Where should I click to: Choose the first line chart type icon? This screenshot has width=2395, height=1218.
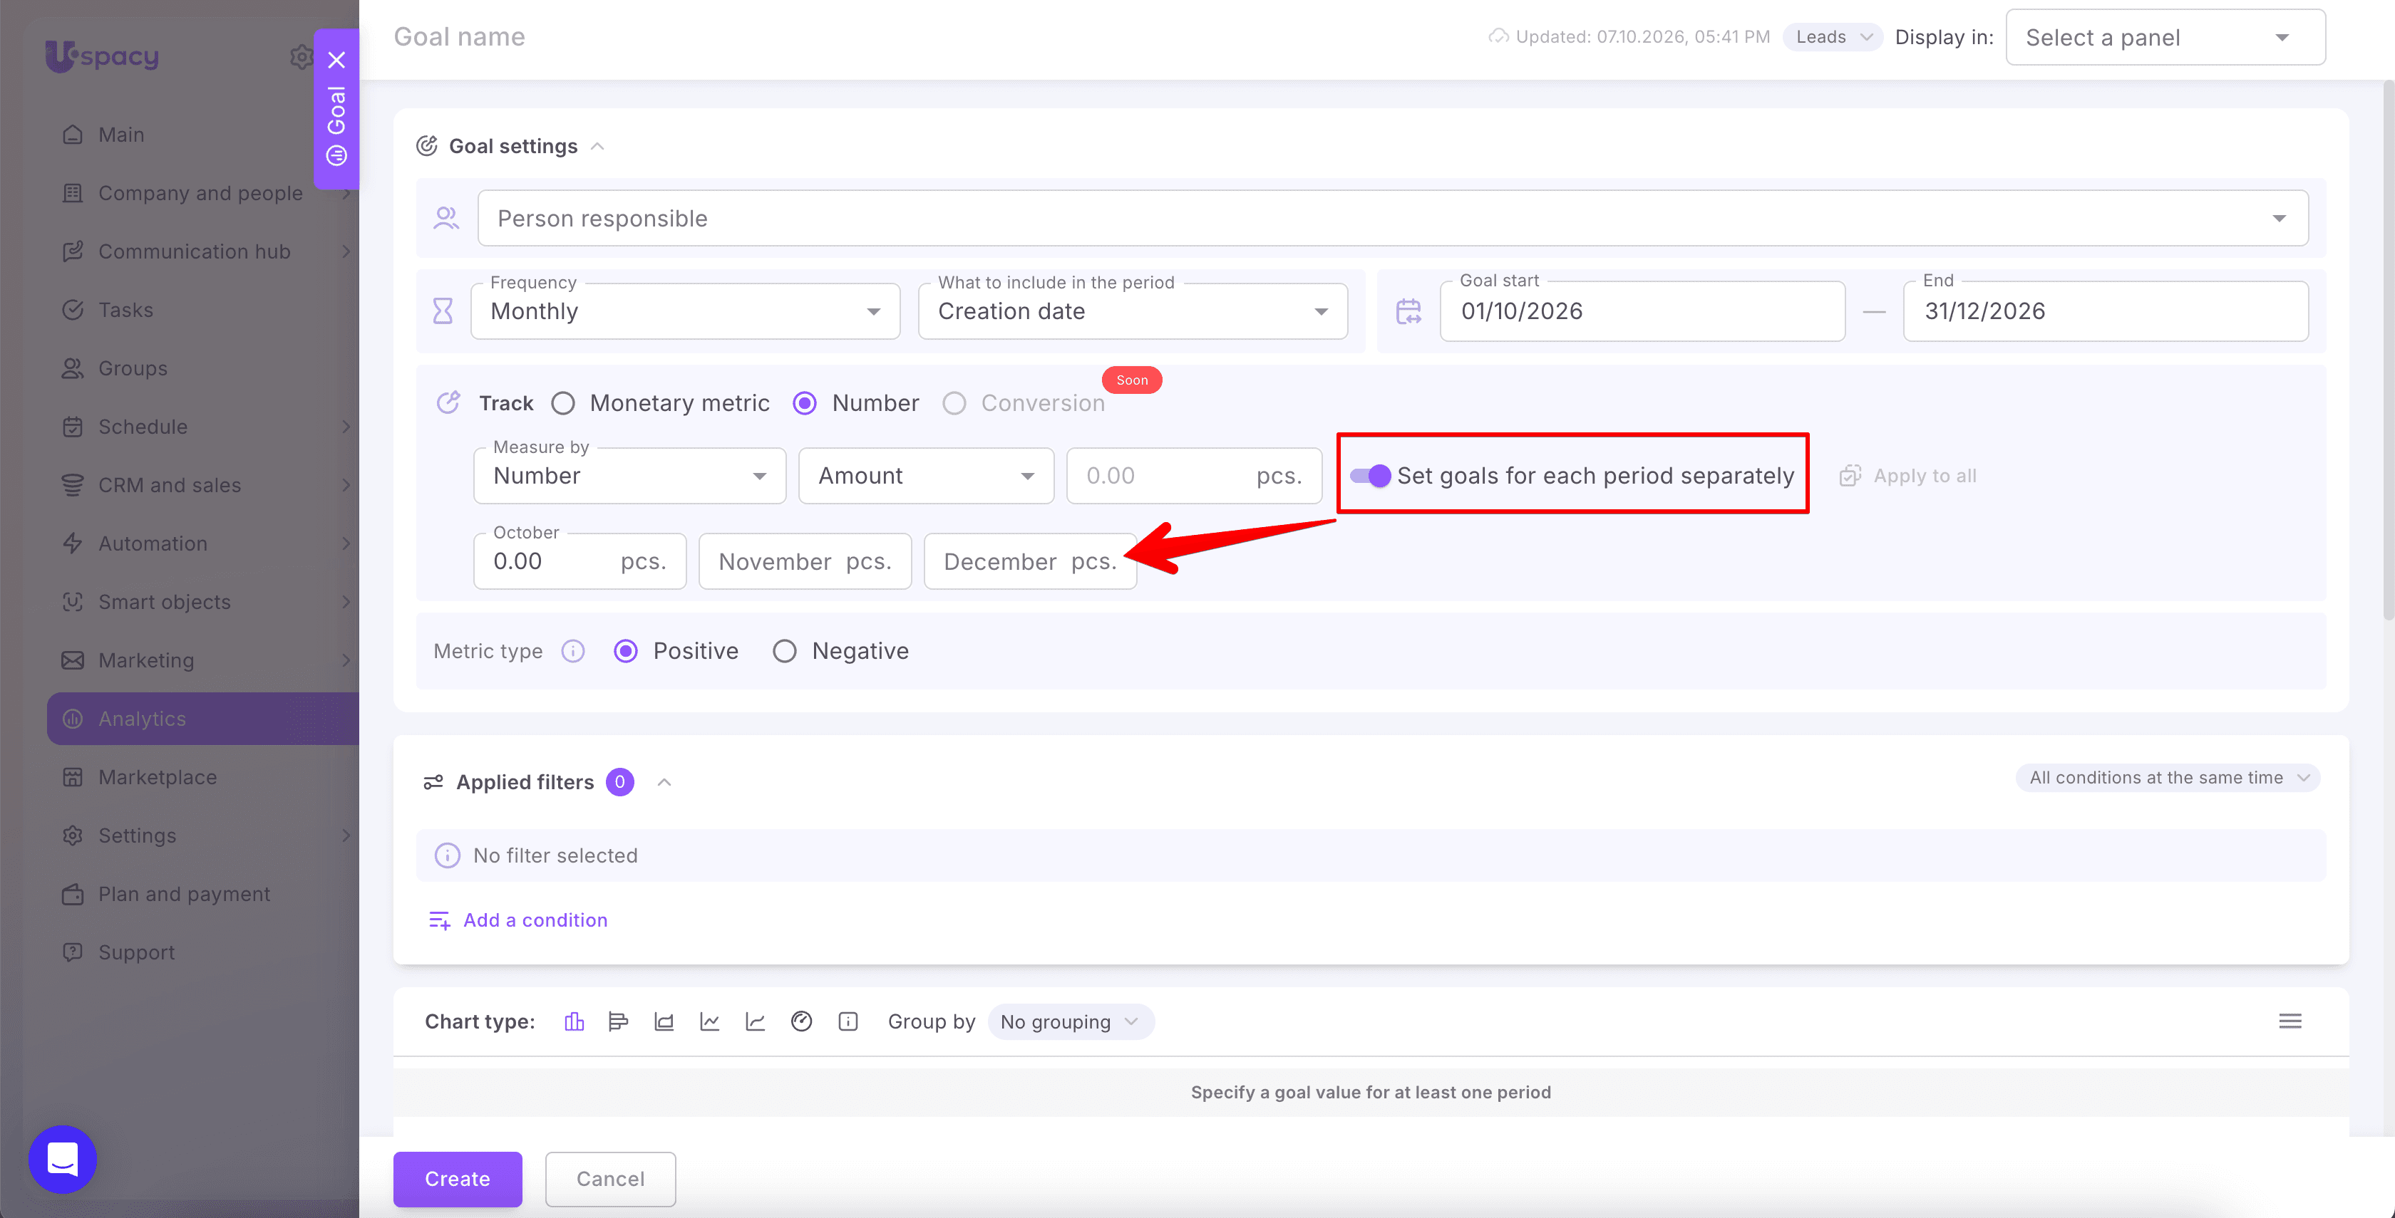pyautogui.click(x=709, y=1022)
